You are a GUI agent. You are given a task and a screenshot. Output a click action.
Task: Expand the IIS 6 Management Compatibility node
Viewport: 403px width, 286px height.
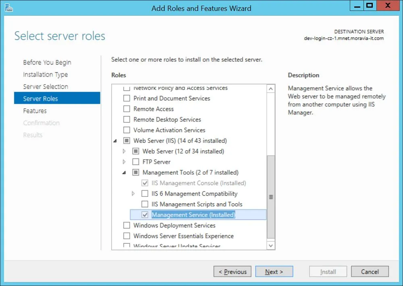pos(133,194)
